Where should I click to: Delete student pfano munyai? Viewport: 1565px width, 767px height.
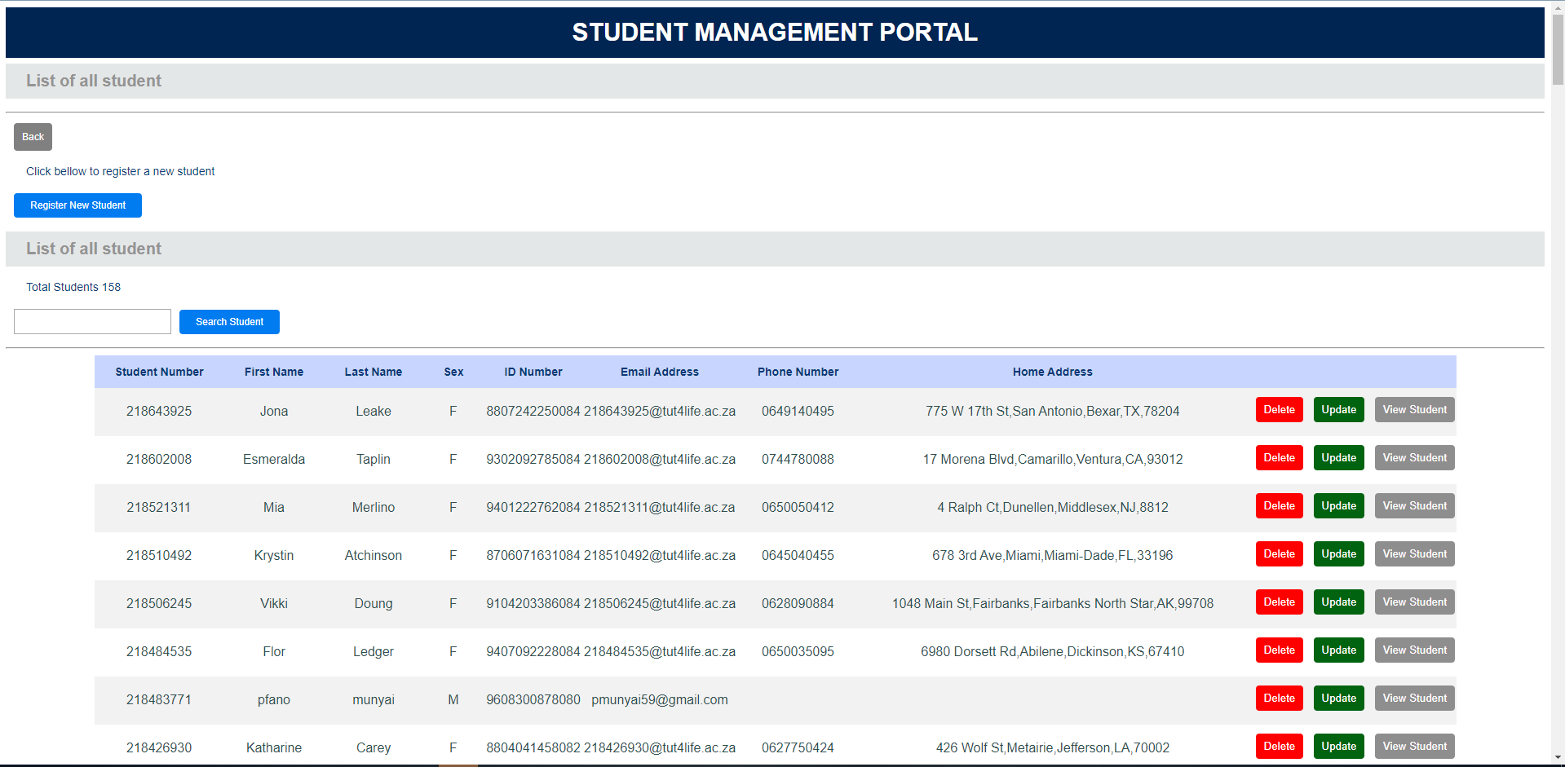1279,699
